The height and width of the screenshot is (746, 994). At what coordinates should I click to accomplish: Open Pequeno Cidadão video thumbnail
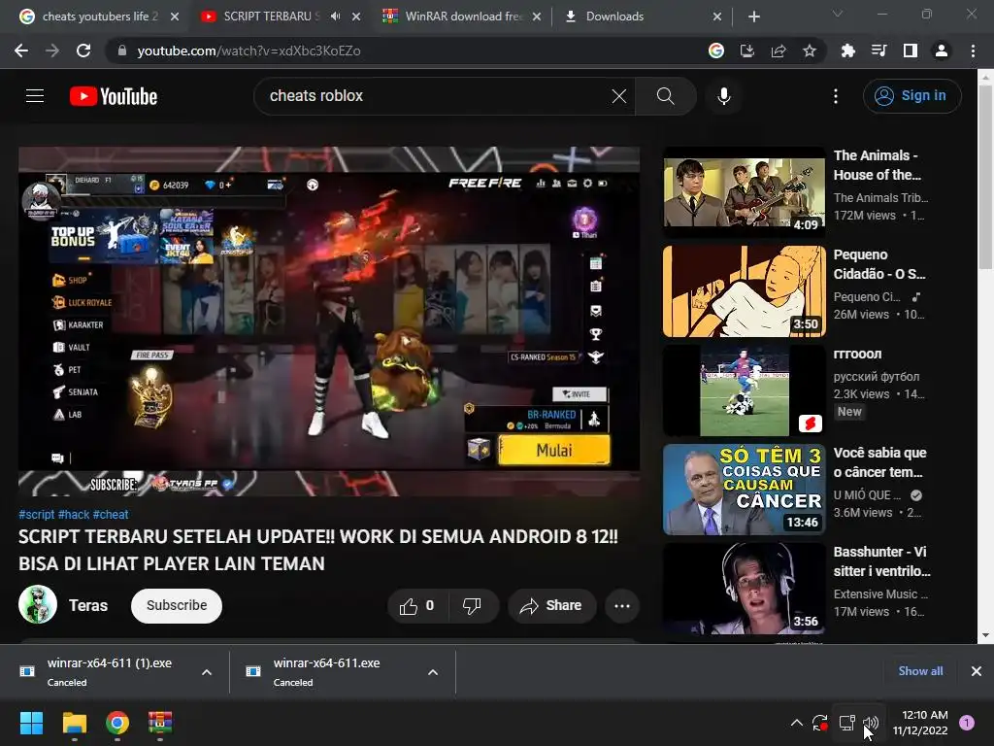[745, 291]
